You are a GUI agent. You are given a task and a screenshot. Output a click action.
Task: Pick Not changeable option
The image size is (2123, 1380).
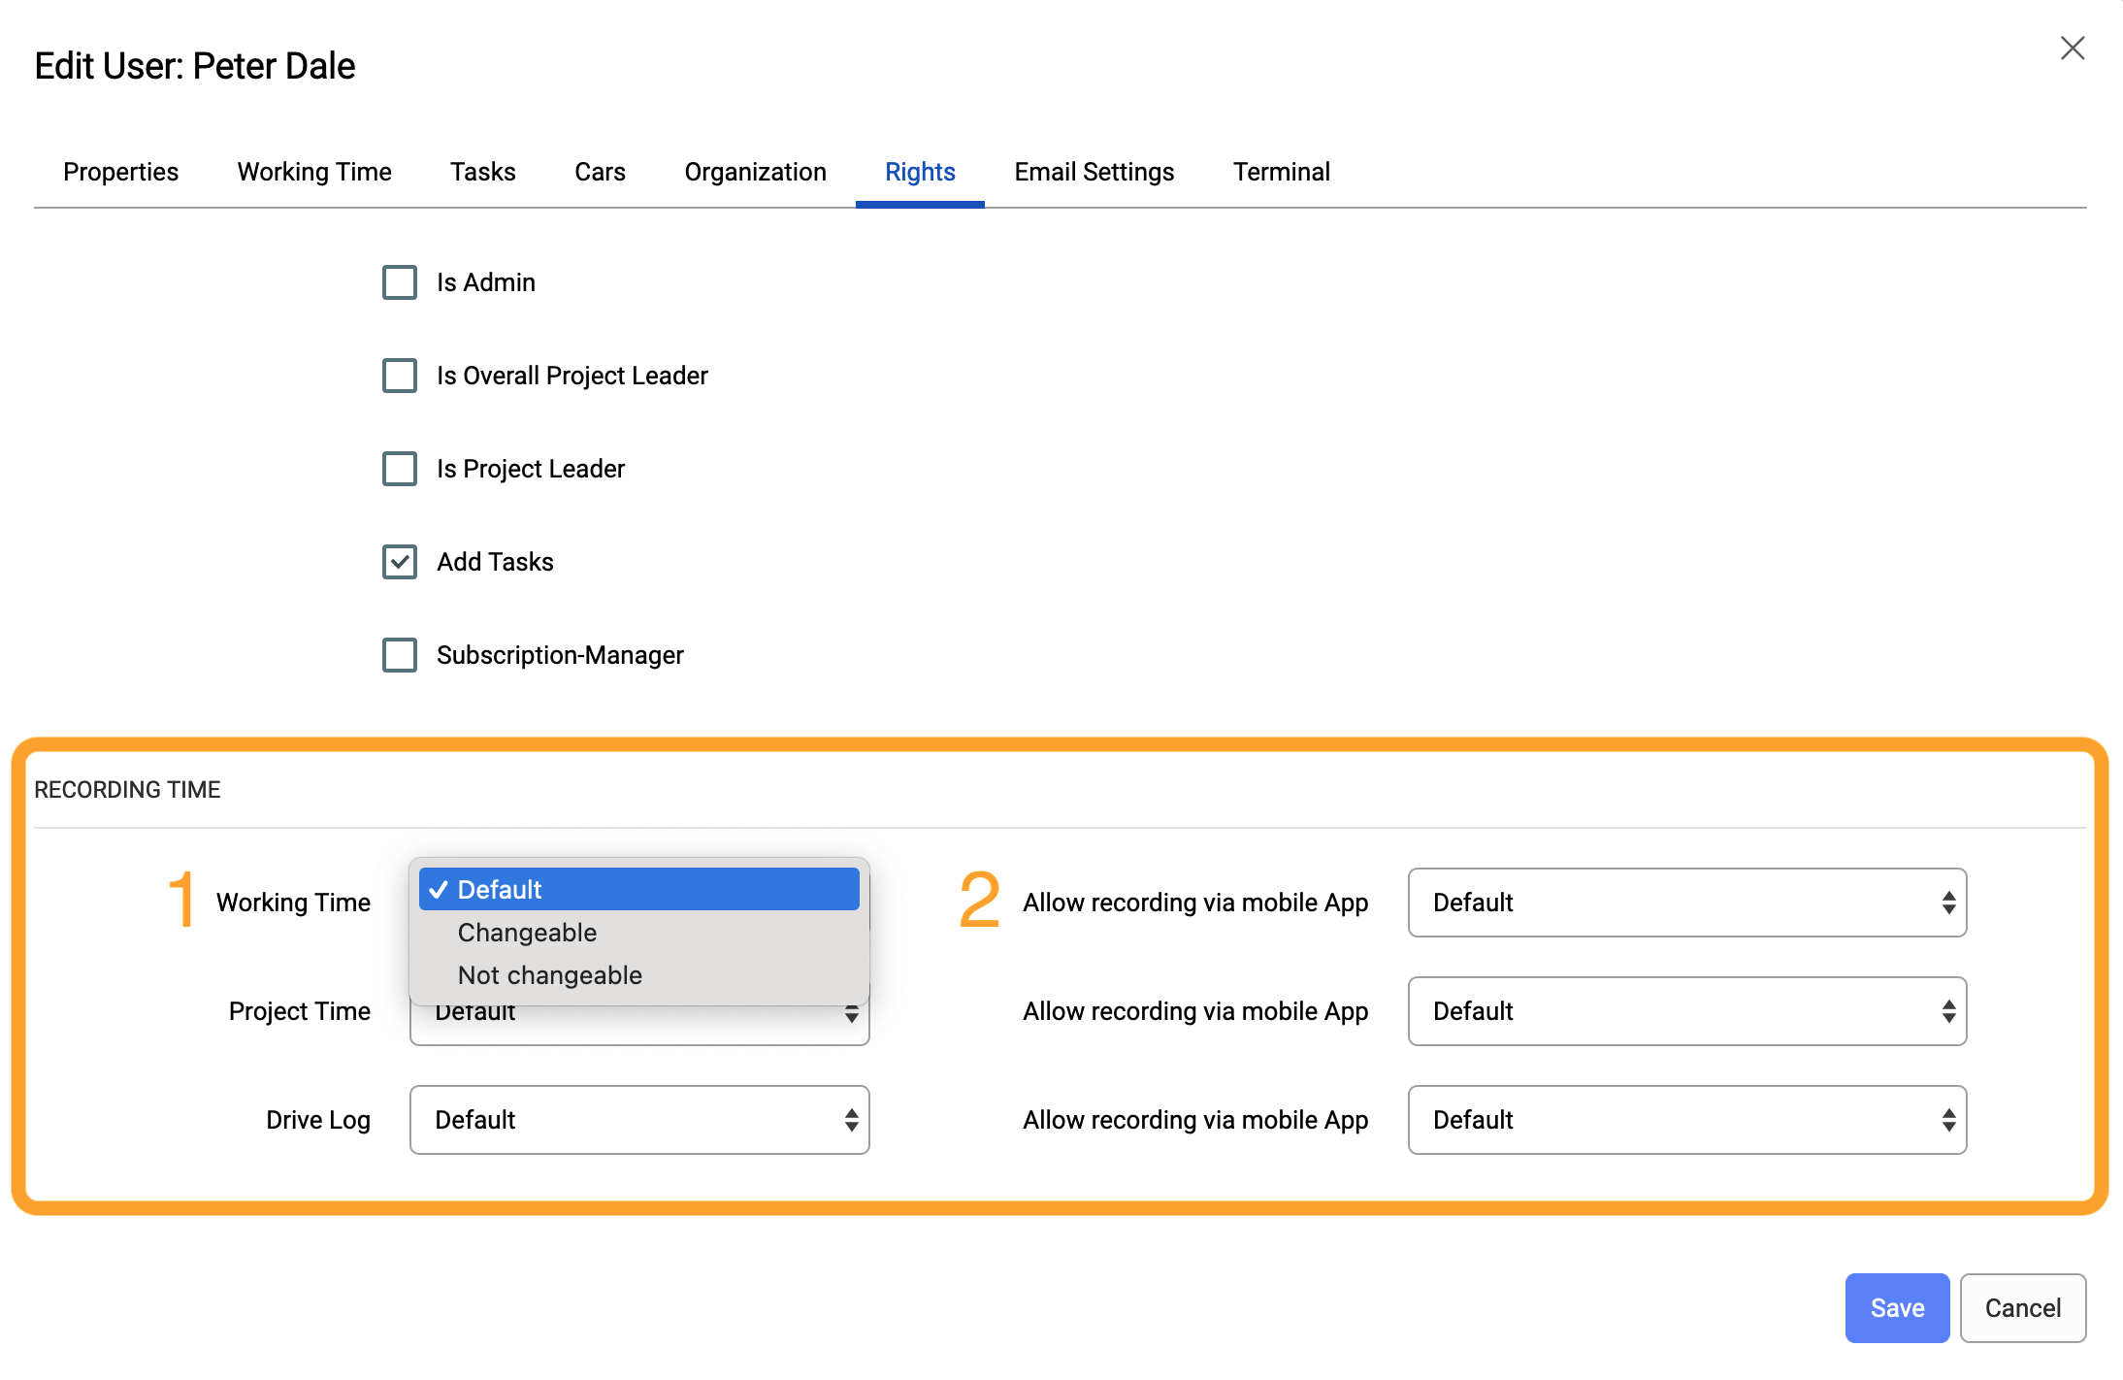coord(639,974)
